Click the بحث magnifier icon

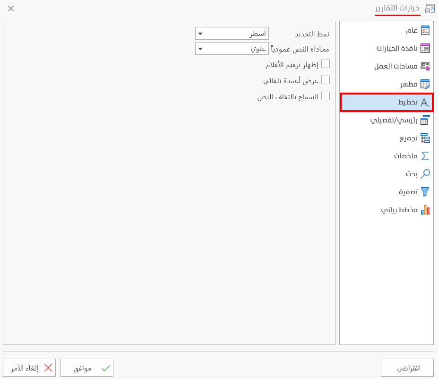425,174
